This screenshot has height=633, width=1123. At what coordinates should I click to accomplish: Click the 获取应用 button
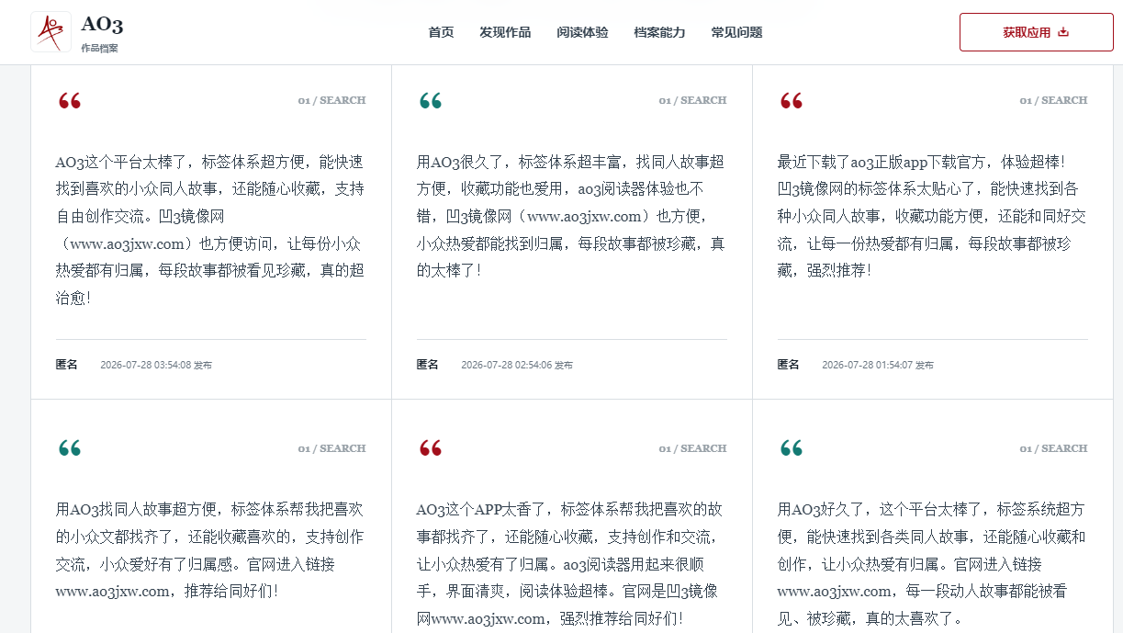(1036, 32)
